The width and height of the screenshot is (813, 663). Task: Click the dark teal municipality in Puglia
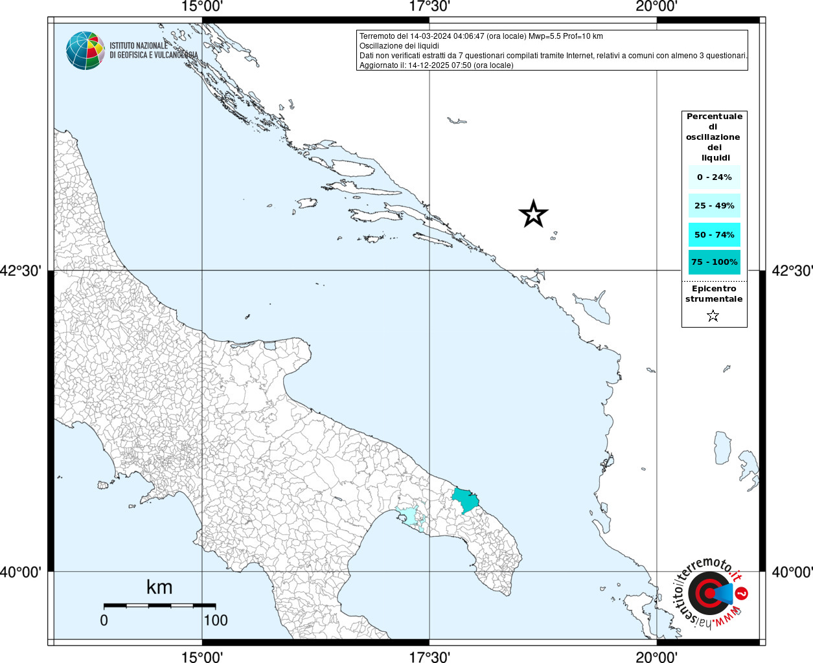464,500
